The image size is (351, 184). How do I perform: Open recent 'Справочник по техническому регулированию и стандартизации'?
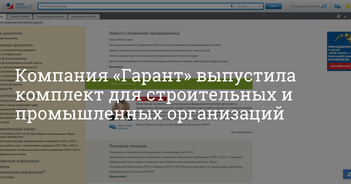pos(151,152)
